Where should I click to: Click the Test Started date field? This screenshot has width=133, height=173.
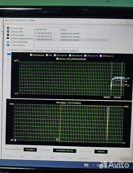point(64,151)
